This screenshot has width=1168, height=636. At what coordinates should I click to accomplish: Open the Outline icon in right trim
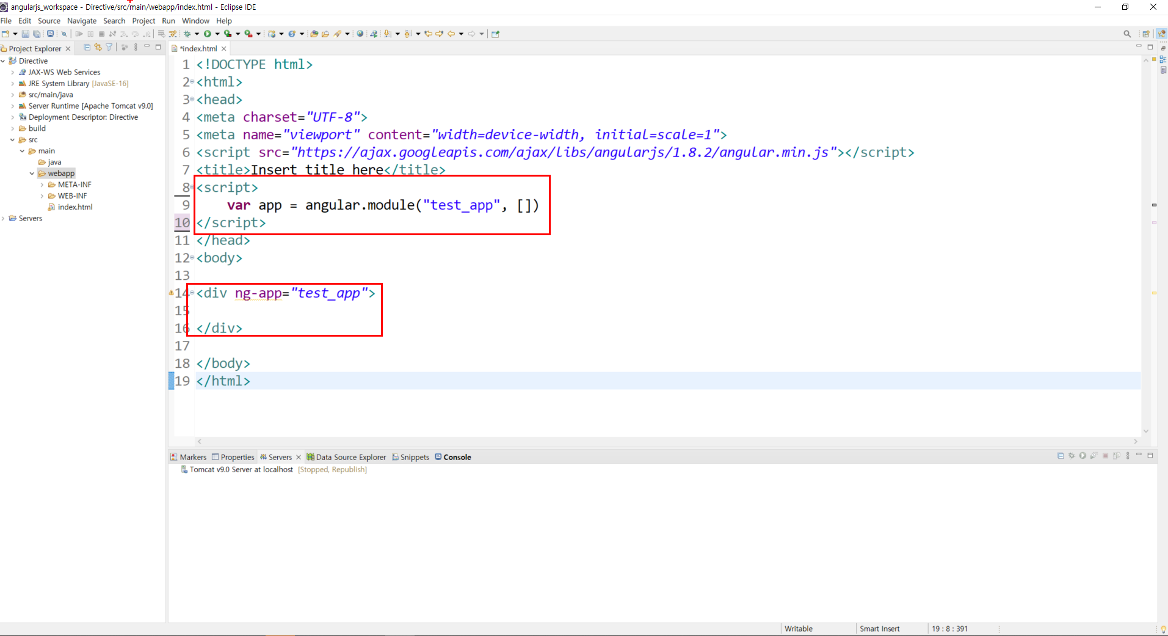pos(1163,59)
